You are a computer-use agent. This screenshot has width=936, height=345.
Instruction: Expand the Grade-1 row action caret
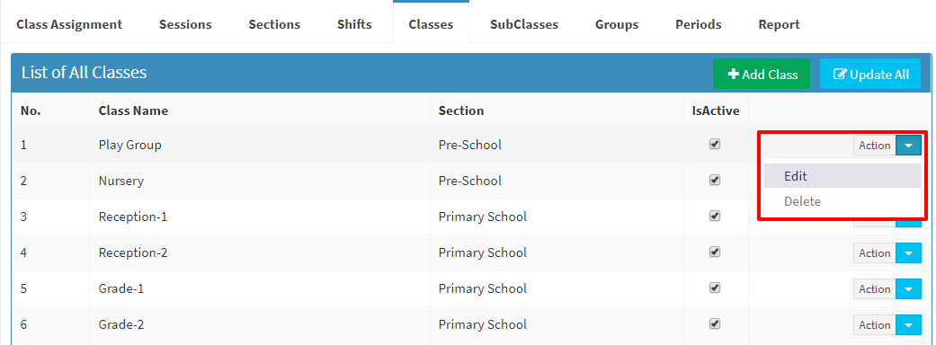click(908, 289)
